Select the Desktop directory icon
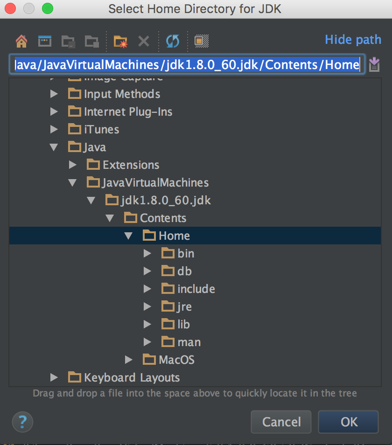 (45, 41)
